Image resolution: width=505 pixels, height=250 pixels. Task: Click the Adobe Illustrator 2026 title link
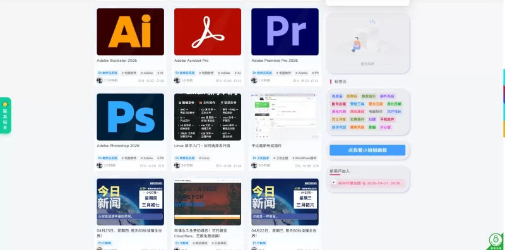[x=117, y=61]
